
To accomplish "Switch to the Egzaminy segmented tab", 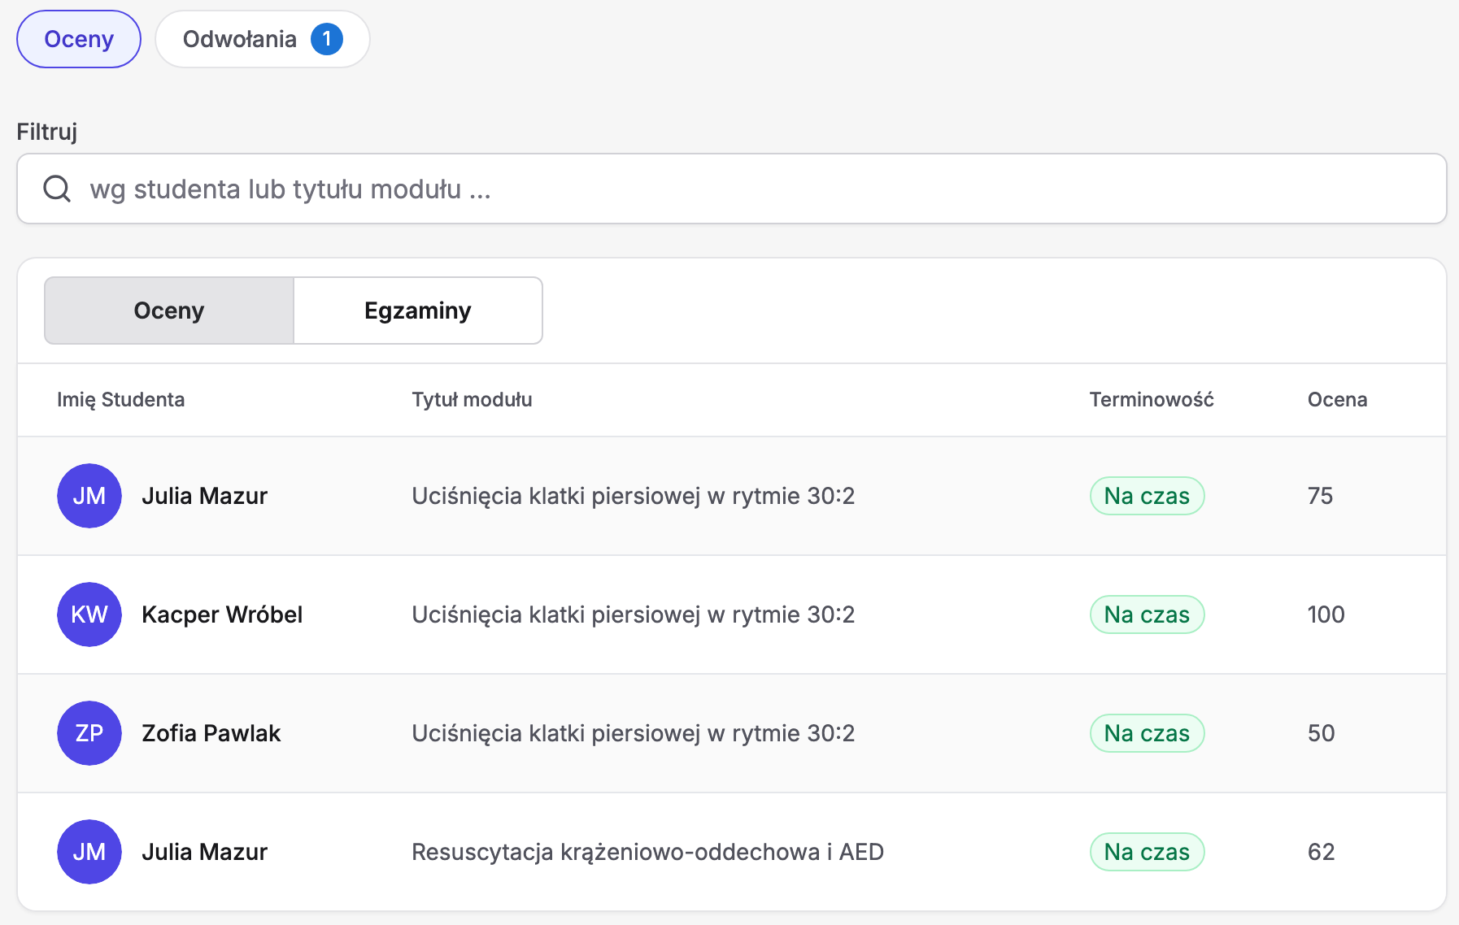I will (418, 311).
